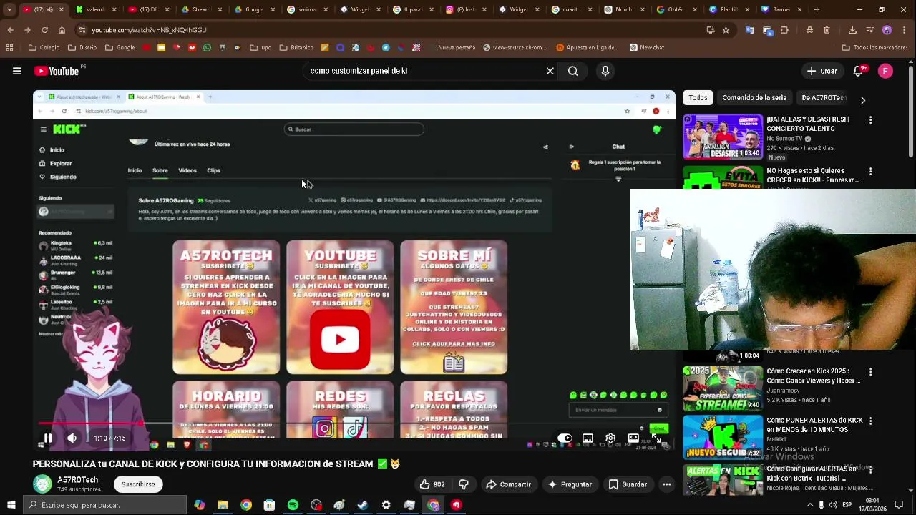Bookmark this page with the star
Viewport: 916px width, 515px height.
[726, 30]
